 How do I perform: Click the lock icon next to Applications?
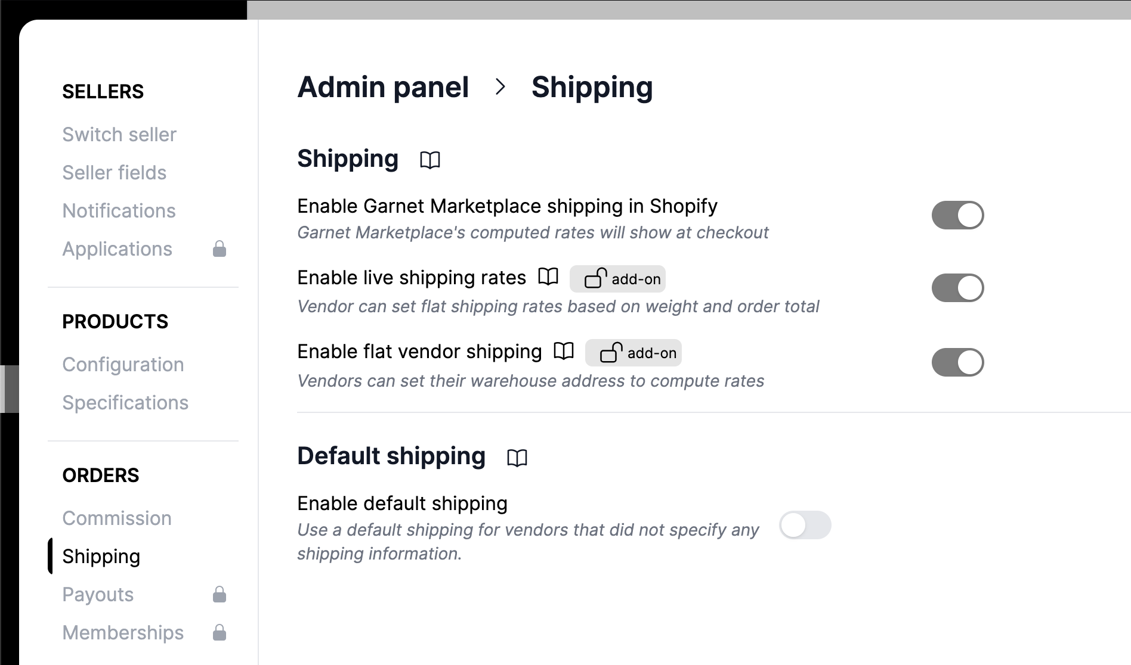coord(220,248)
